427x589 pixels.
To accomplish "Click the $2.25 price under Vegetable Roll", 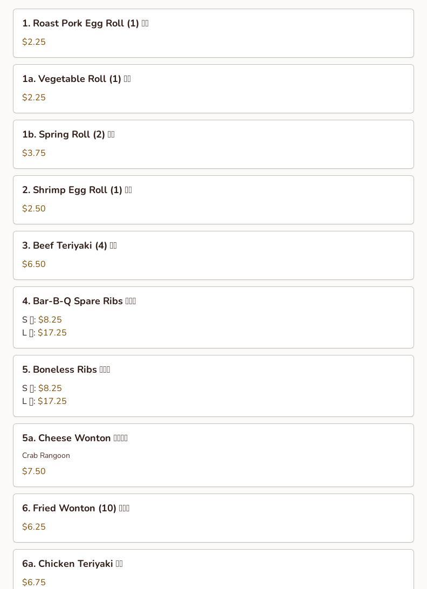I will click(34, 98).
